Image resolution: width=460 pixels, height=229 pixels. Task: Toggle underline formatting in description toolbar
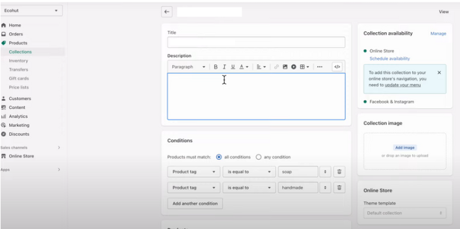(232, 67)
